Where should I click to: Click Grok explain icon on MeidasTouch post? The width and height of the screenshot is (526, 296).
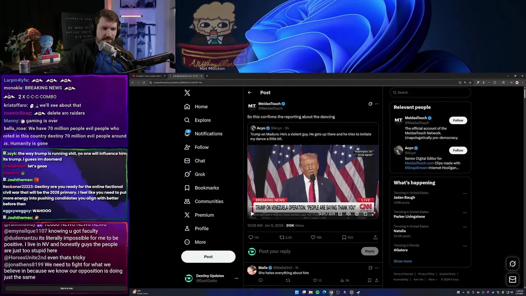tap(370, 104)
